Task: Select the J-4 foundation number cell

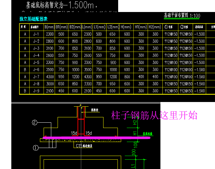Action: point(36,55)
